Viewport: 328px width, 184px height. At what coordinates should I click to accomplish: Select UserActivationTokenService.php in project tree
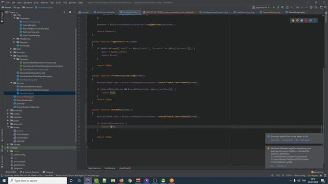coord(34,90)
